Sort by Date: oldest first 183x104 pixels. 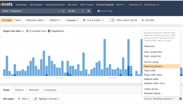[161, 56]
